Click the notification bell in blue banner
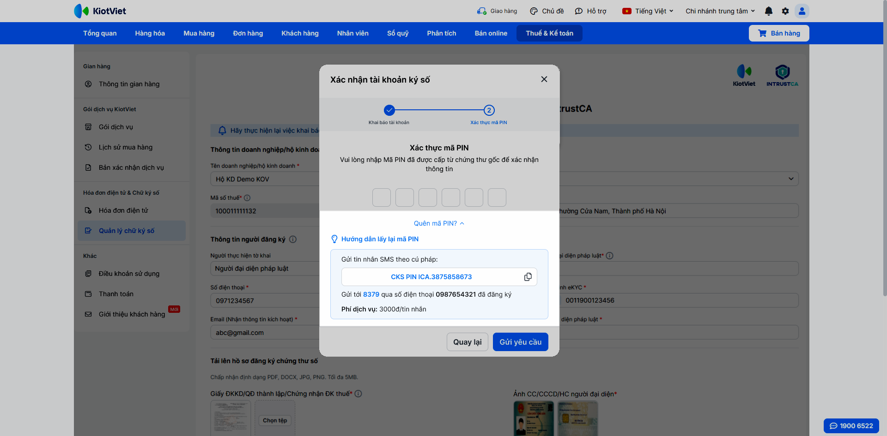 [222, 131]
